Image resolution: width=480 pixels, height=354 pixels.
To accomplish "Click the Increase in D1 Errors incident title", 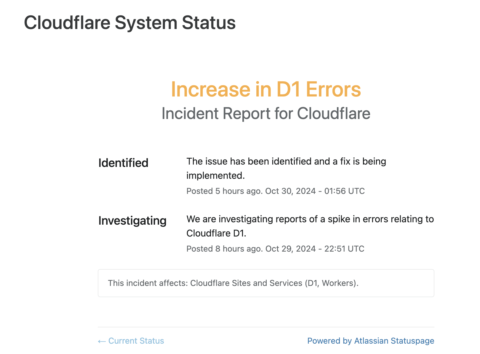I will pos(266,89).
